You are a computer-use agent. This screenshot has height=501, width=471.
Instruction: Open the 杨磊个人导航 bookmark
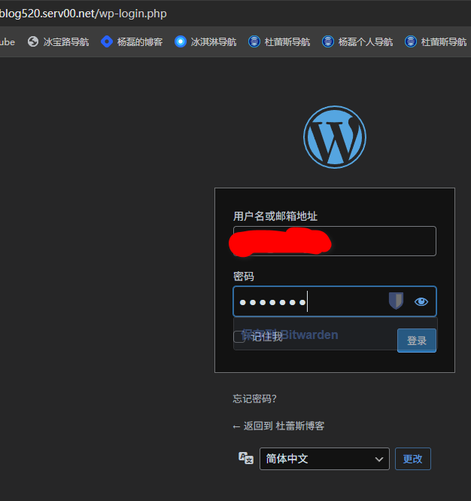pyautogui.click(x=365, y=42)
